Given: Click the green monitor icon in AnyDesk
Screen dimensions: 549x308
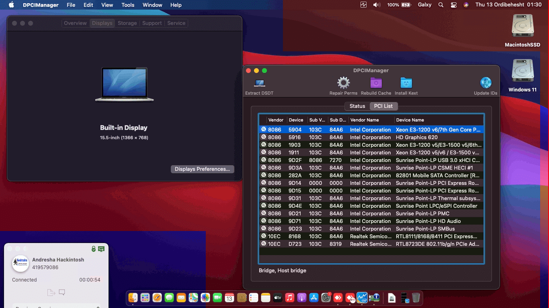Looking at the screenshot, I should point(101,249).
